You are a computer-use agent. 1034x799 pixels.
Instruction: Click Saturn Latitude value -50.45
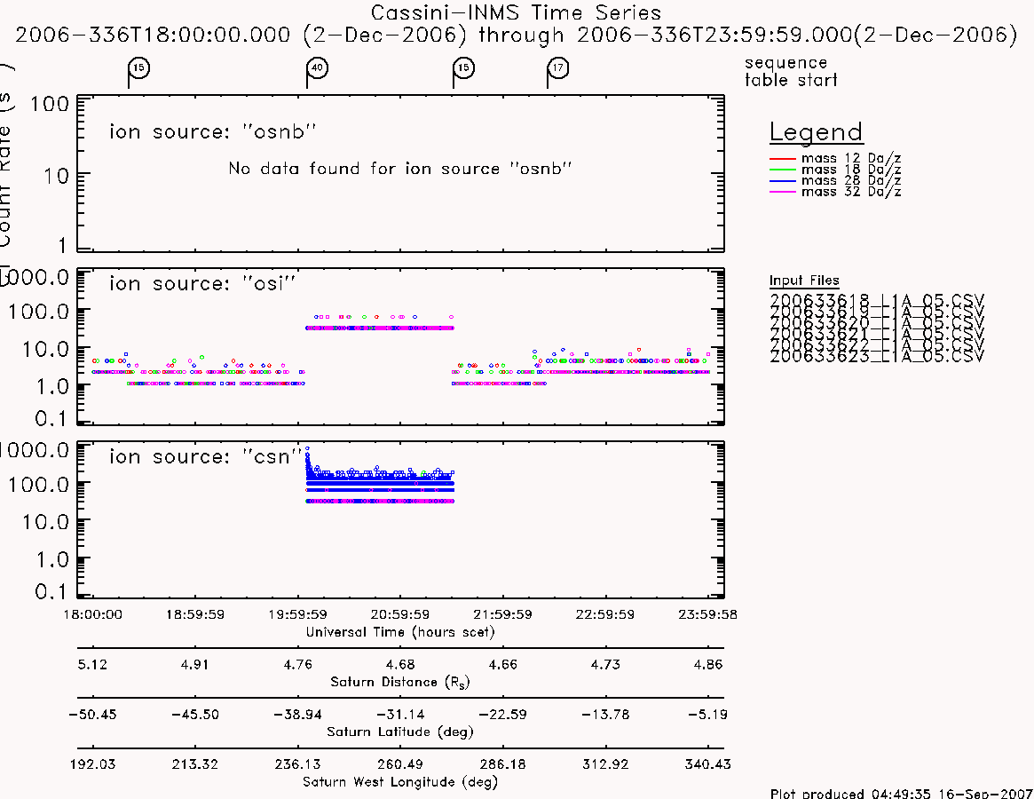92,715
